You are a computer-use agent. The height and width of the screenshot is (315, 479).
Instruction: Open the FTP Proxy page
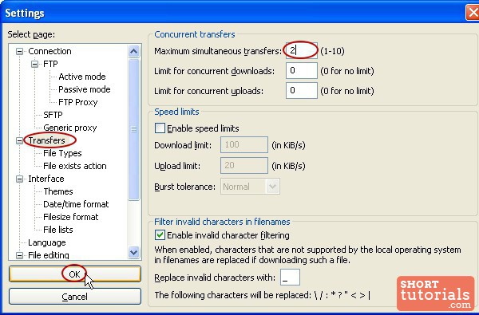[78, 102]
